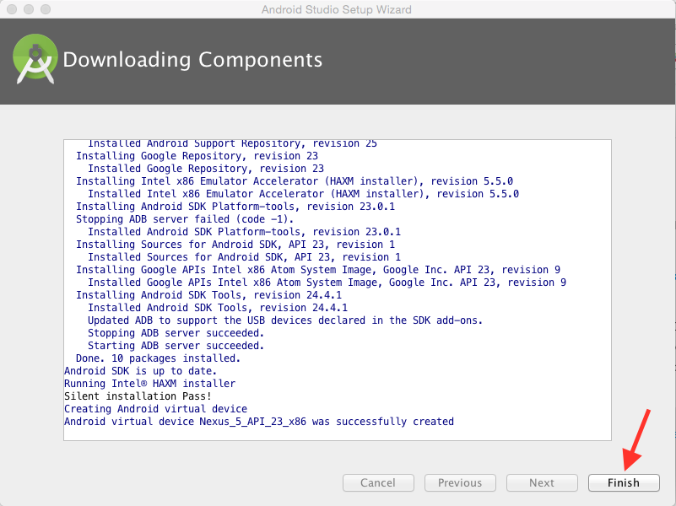The height and width of the screenshot is (506, 676).
Task: Click the disabled Next button
Action: coord(542,482)
